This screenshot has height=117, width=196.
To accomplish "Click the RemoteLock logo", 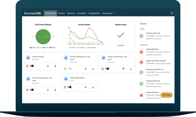I will pyautogui.click(x=33, y=13).
